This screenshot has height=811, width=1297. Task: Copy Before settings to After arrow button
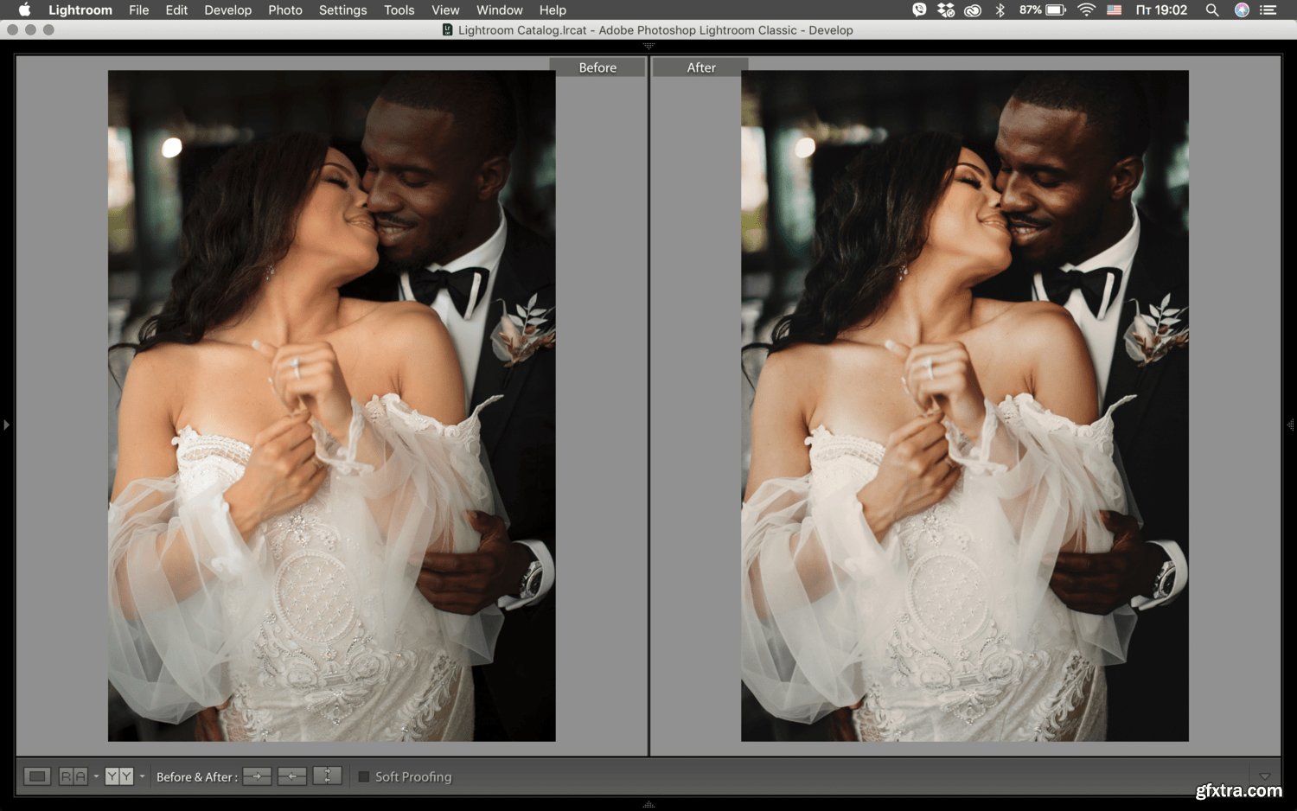coord(257,776)
